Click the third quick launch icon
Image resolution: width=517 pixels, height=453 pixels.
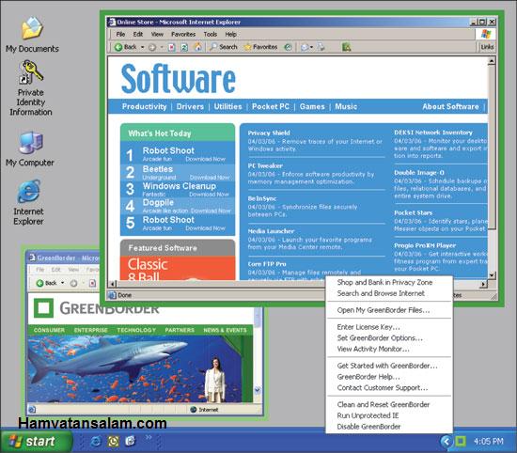131,441
